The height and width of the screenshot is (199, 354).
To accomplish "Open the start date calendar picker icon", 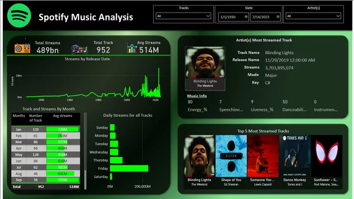I will (x=246, y=17).
